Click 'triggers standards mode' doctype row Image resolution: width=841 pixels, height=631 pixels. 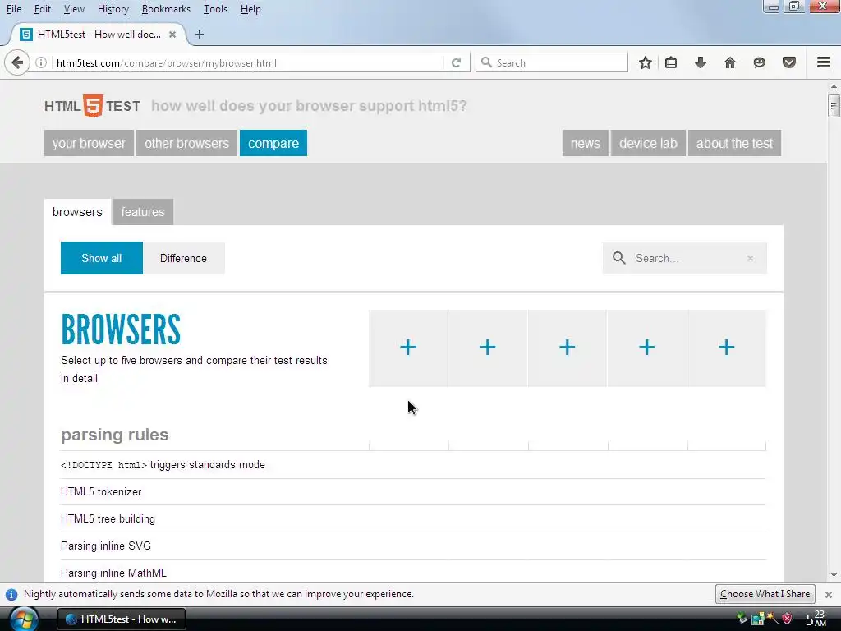coord(413,465)
